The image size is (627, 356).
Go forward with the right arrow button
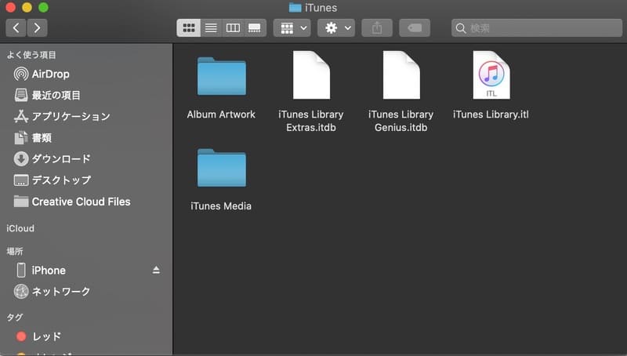click(x=37, y=27)
